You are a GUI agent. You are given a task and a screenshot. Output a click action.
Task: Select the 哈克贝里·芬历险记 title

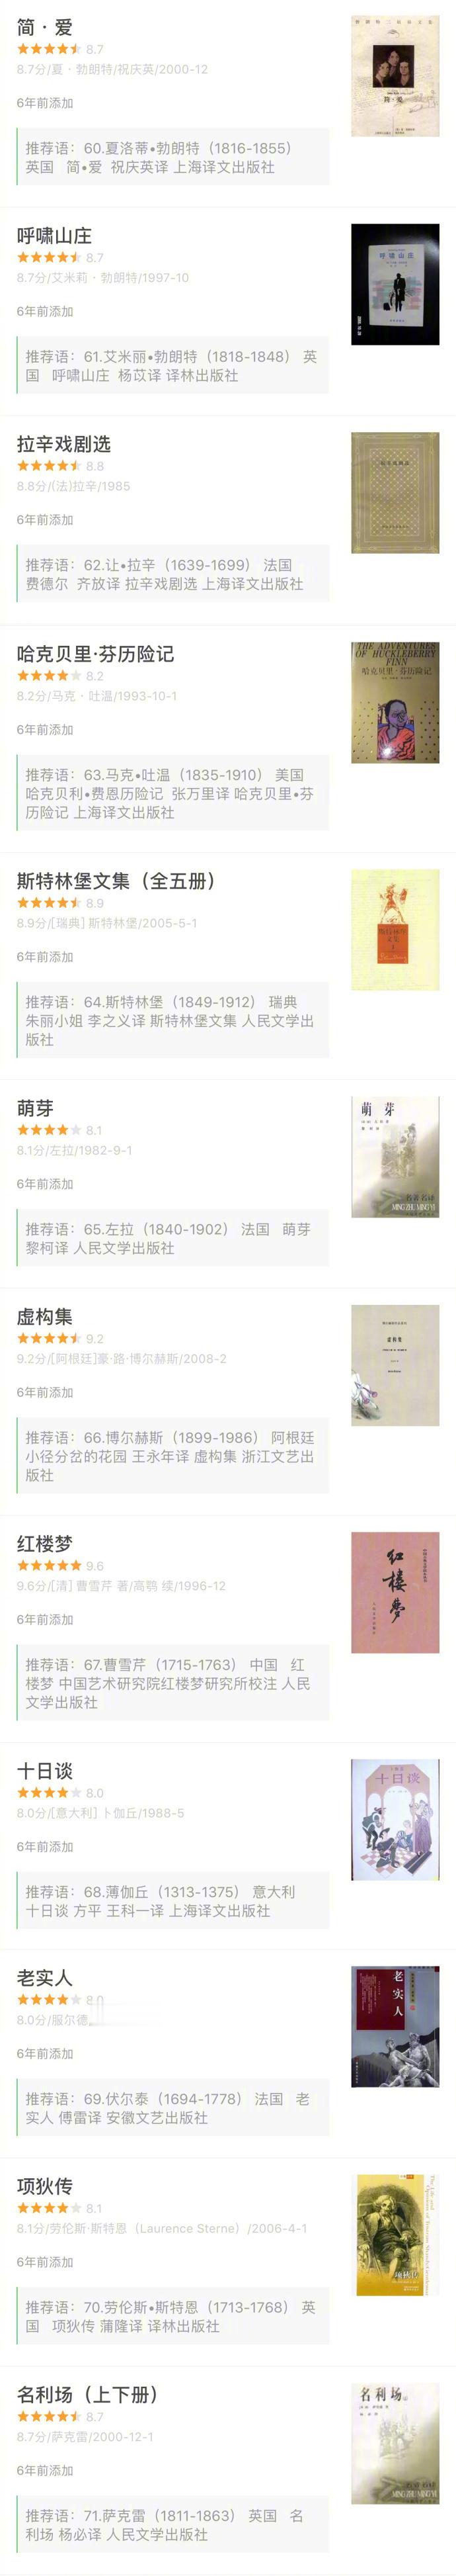96,654
